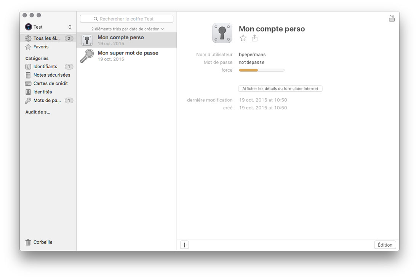This screenshot has width=419, height=279.
Task: Click the Notes sécurisées notepad icon
Action: click(x=28, y=75)
